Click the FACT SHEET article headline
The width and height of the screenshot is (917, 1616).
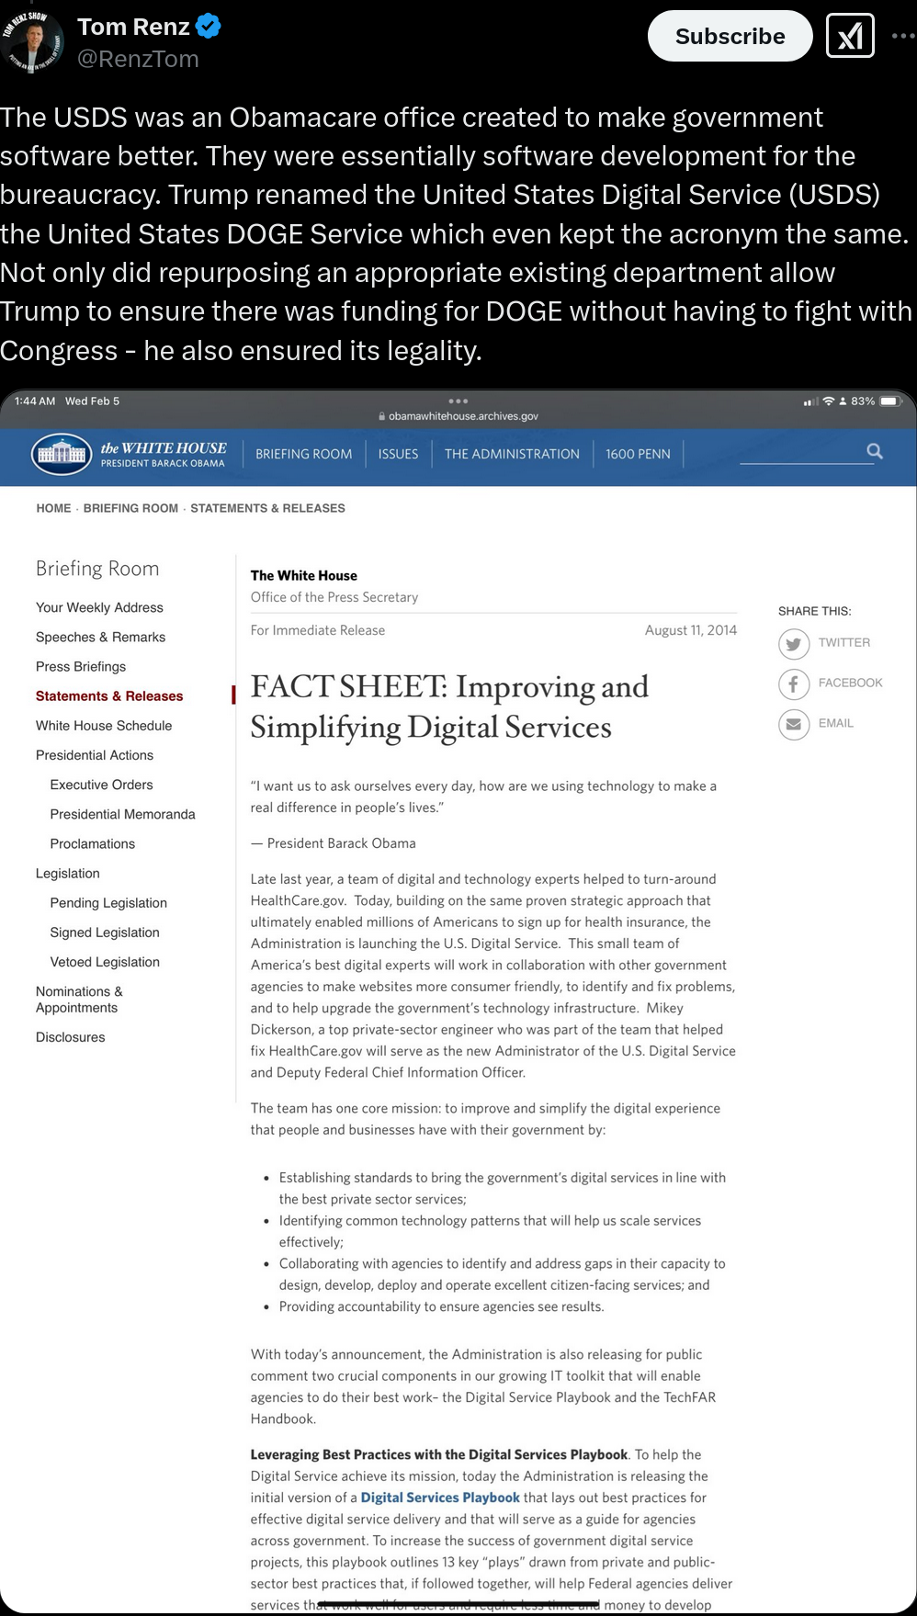449,706
